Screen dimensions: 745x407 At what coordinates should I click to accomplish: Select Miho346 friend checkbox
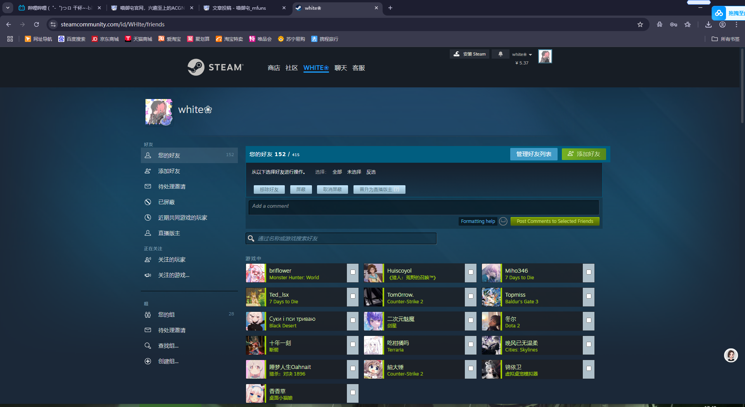tap(589, 272)
